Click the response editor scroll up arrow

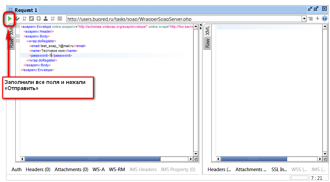[x=325, y=27]
